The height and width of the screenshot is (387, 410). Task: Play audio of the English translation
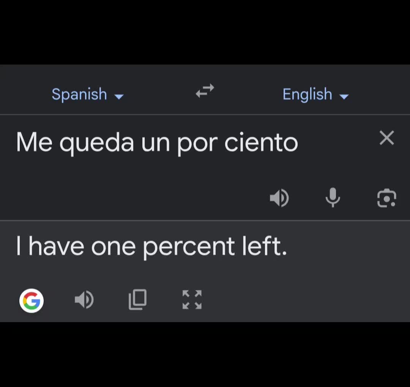coord(84,300)
